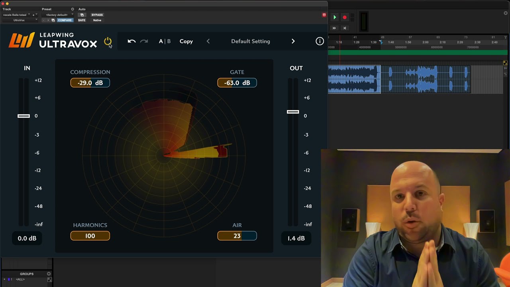510x287 pixels.
Task: Click the Air value 23
Action: pyautogui.click(x=237, y=236)
